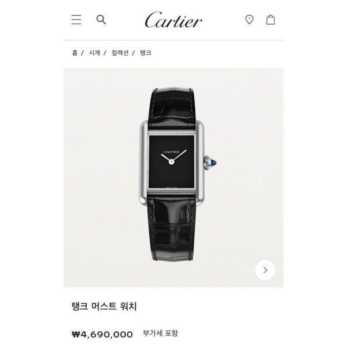Show next product image with arrow button
This screenshot has height=347, width=347.
click(265, 270)
